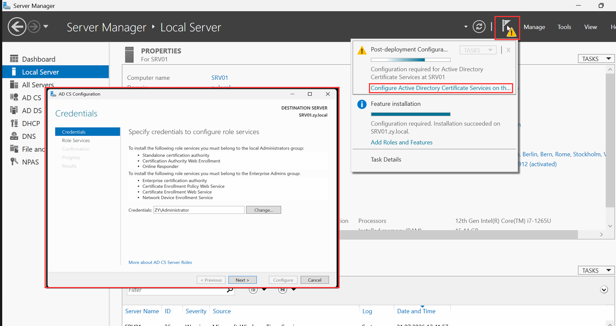
Task: Dismiss the Post-deployment Configuration notification with X
Action: (508, 50)
